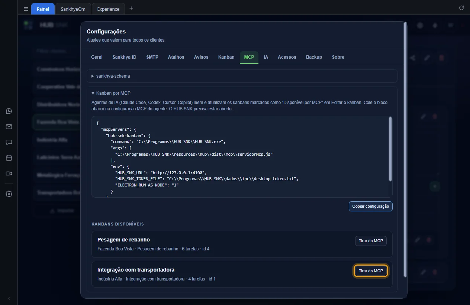Open the Sankhya ID settings tab
This screenshot has width=470, height=305.
[124, 57]
